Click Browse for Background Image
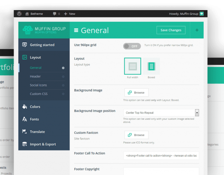This screenshot has height=175, width=224. 136,93
